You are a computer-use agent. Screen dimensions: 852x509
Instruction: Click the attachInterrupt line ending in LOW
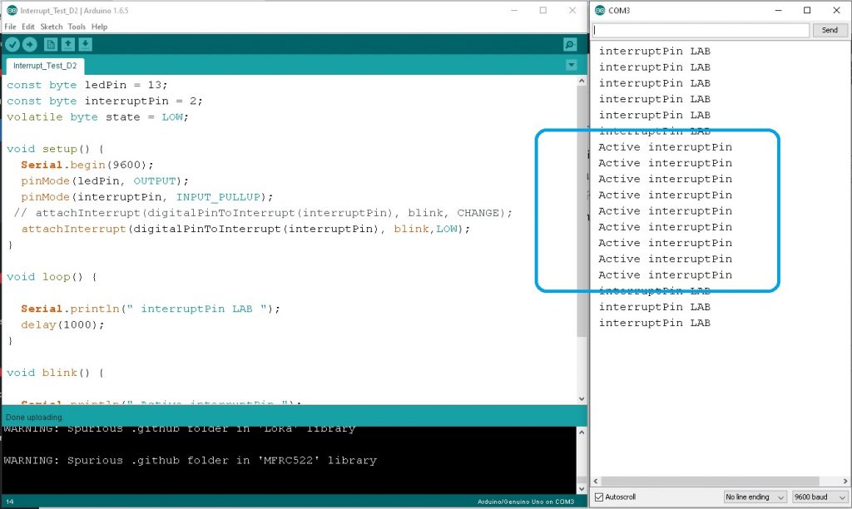245,230
